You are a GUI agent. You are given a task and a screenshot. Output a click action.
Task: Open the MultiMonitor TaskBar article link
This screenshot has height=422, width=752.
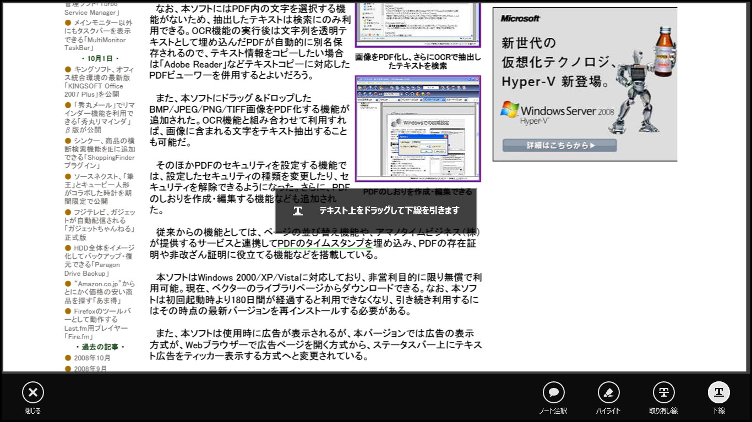[99, 35]
